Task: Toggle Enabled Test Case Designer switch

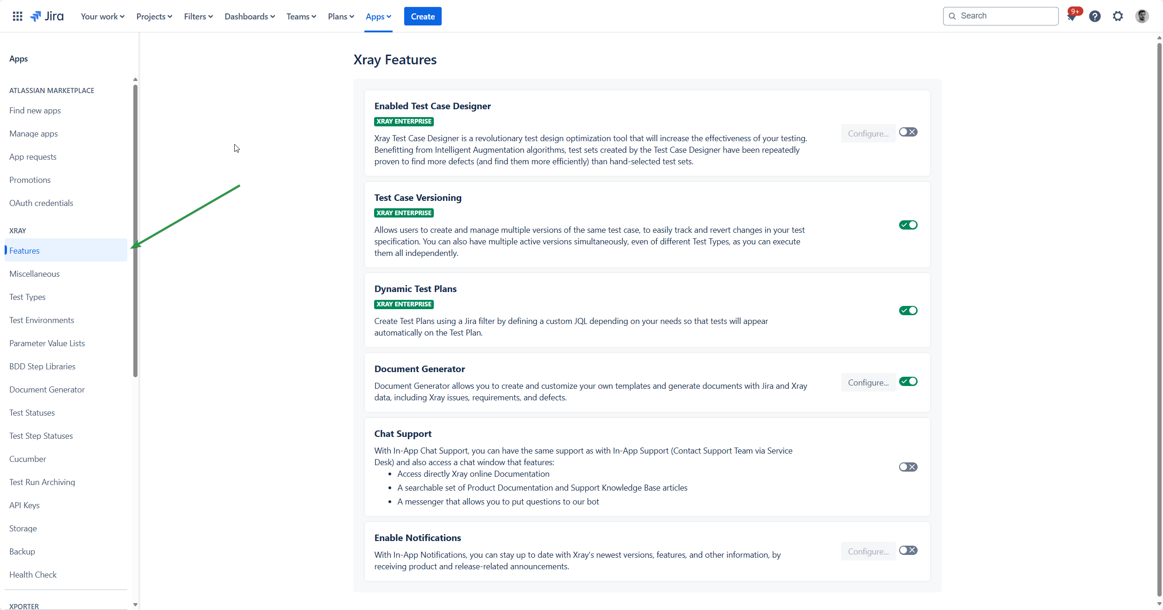Action: 908,132
